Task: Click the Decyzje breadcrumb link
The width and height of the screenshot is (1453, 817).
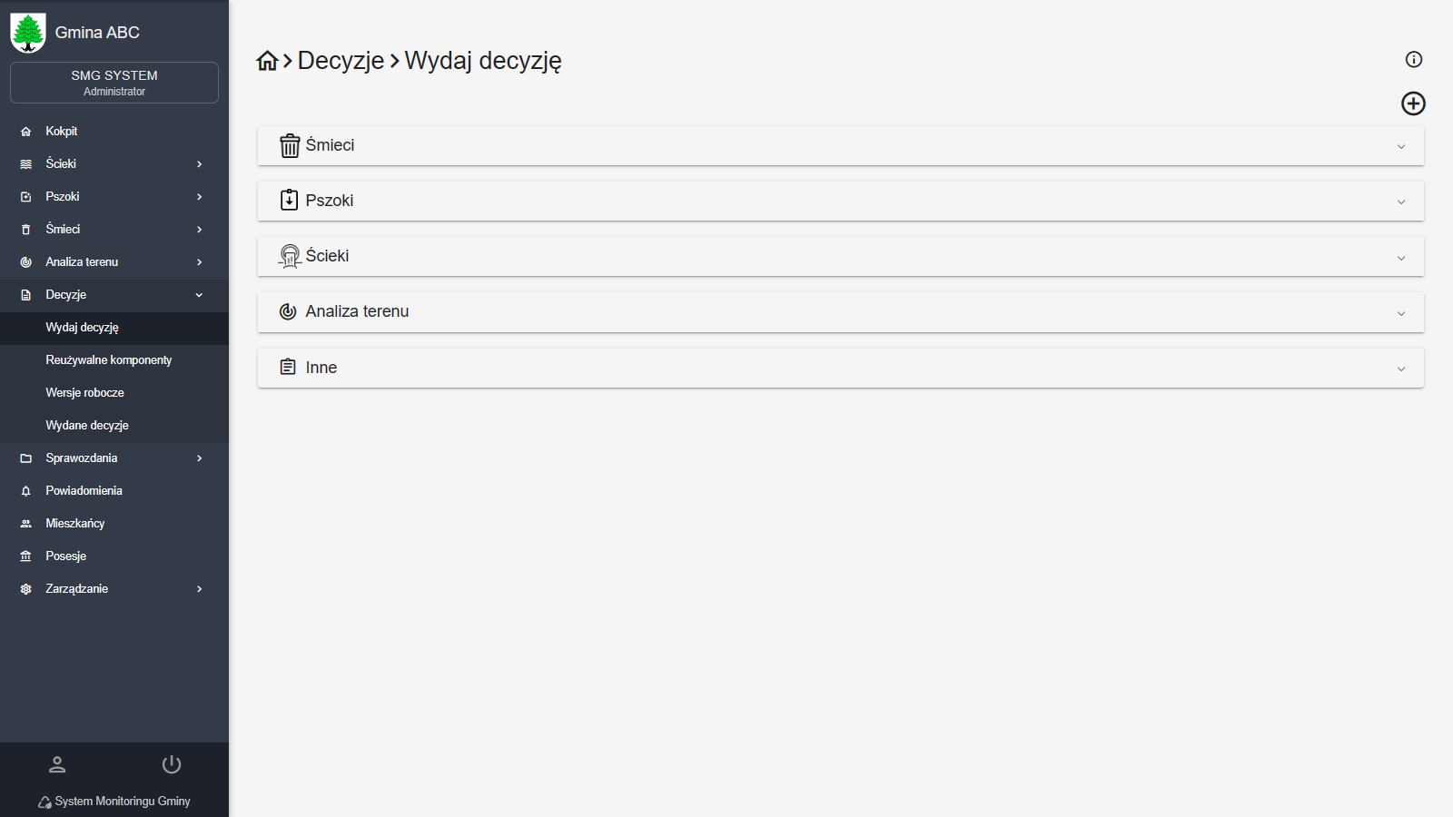Action: click(x=341, y=61)
